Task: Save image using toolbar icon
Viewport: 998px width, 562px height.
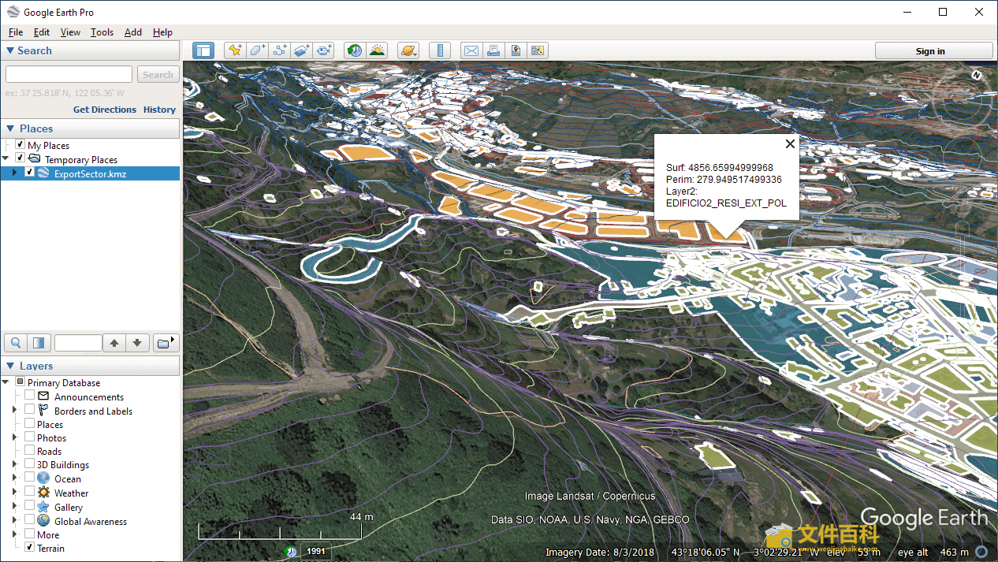Action: pos(516,50)
